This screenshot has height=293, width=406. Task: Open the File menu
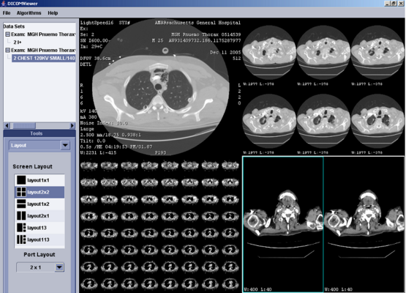[x=7, y=13]
